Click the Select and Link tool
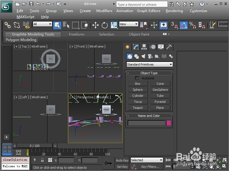The height and width of the screenshot is (171, 229). [x=7, y=25]
